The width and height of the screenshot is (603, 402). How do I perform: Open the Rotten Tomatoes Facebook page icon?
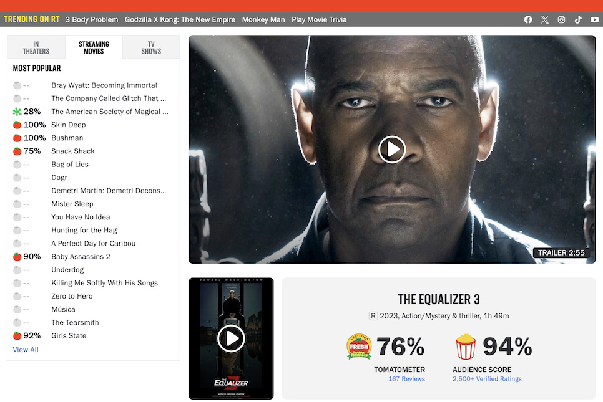click(x=528, y=19)
